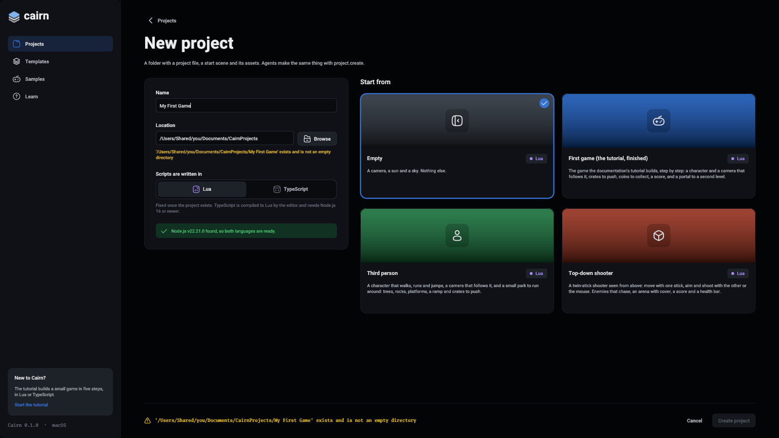Click the Create project button

pyautogui.click(x=734, y=420)
